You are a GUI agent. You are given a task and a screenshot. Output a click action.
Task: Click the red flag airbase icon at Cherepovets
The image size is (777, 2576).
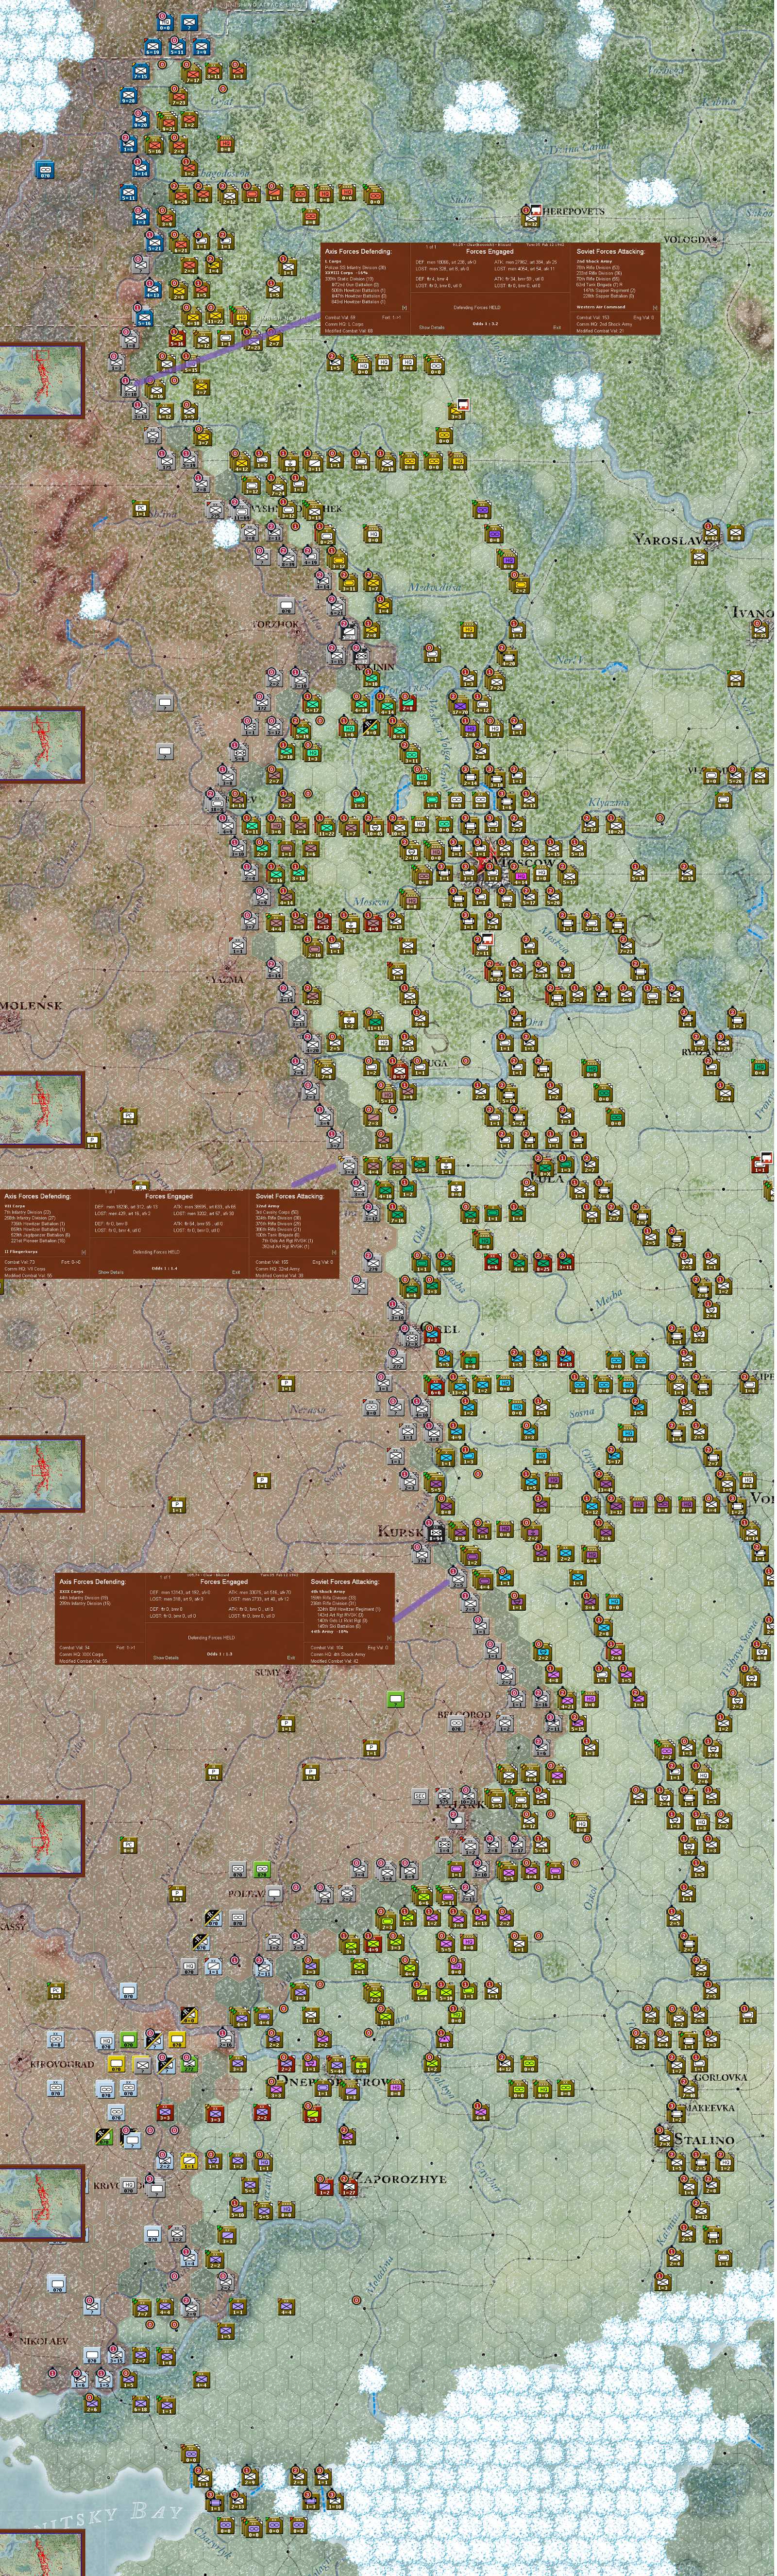[537, 209]
